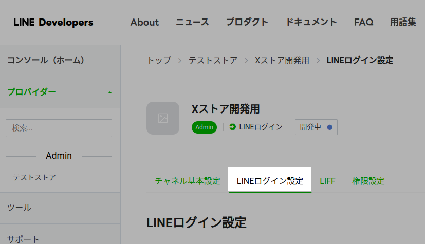Open the ニュース menu item
This screenshot has height=244, width=425.
(192, 22)
